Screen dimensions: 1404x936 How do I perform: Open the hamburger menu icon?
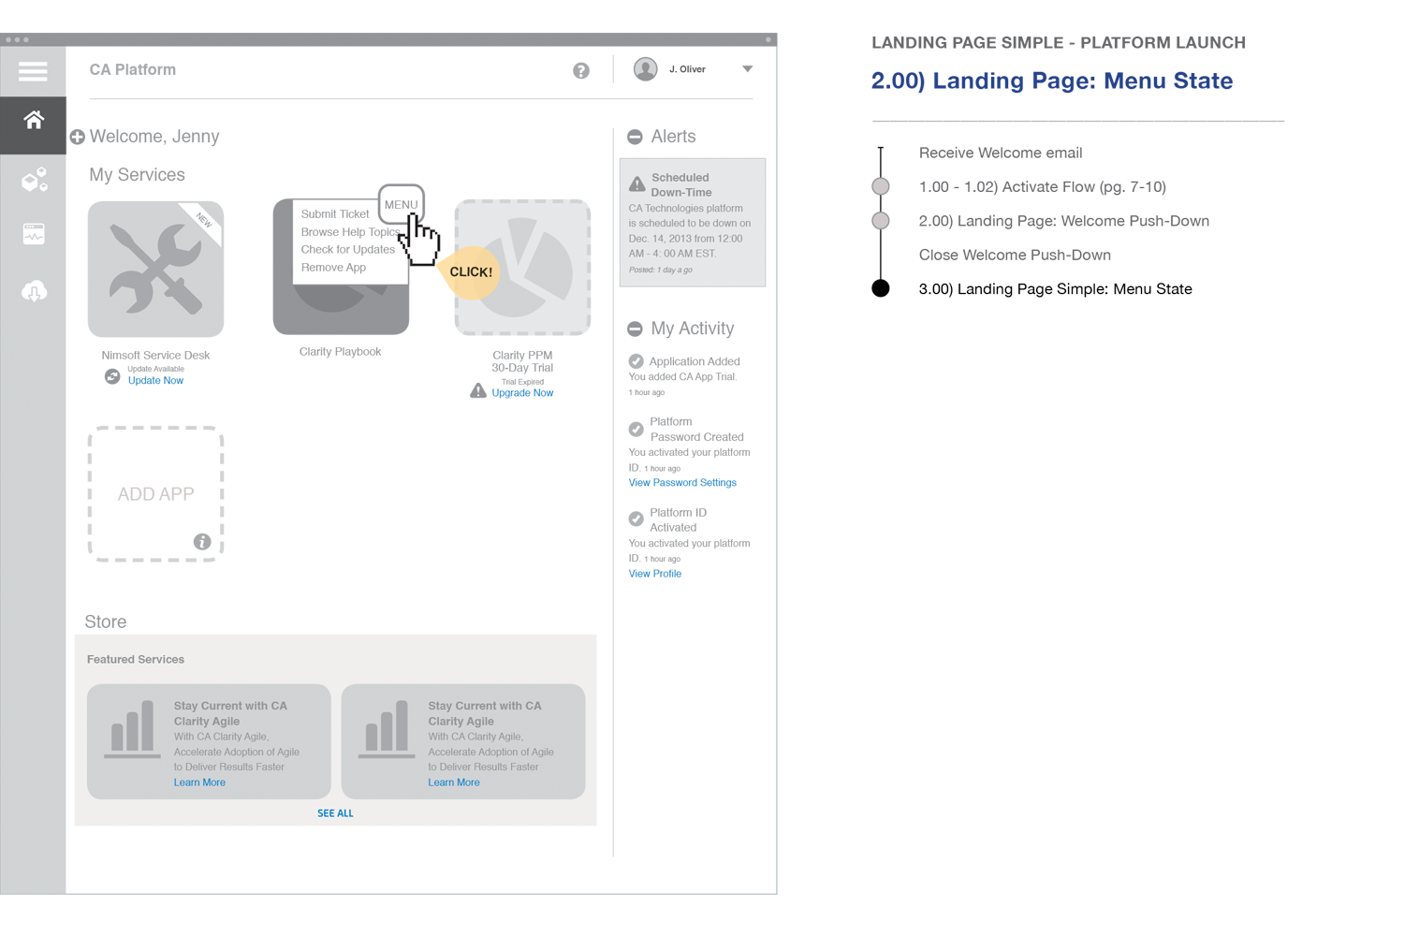point(33,72)
